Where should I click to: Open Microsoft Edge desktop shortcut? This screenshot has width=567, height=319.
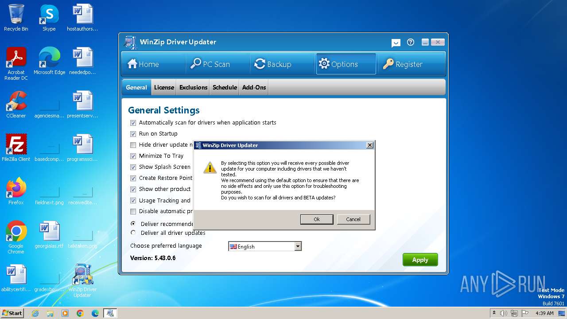coord(49,61)
